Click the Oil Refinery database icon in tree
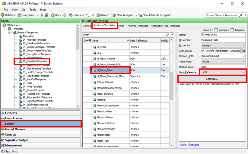 [x=4, y=25]
